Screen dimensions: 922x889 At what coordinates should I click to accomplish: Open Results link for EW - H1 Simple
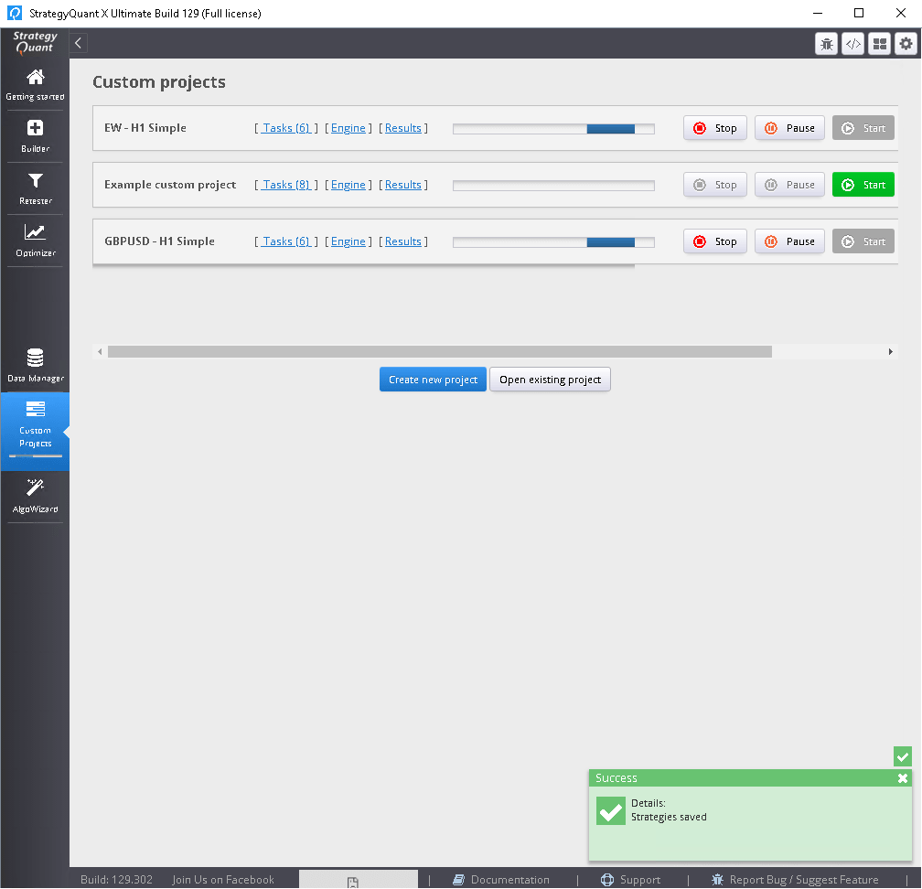402,128
